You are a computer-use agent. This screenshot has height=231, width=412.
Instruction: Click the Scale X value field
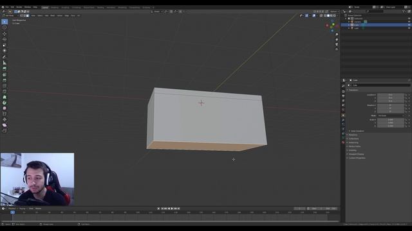pos(391,120)
